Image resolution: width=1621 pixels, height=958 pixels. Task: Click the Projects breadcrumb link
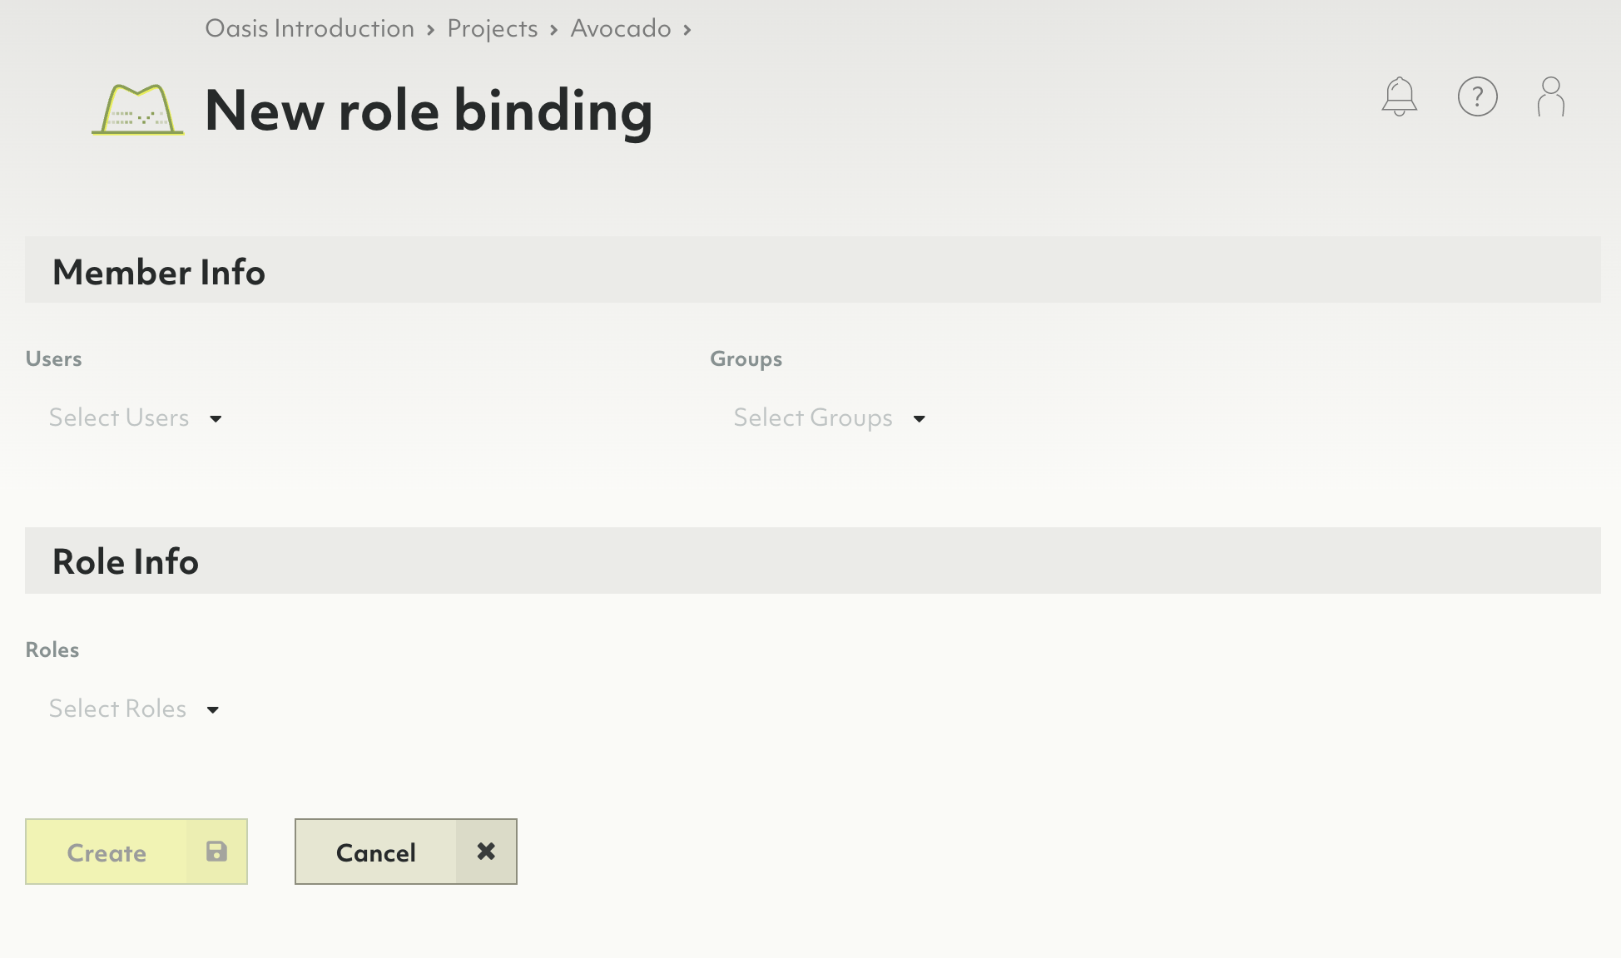pyautogui.click(x=492, y=27)
